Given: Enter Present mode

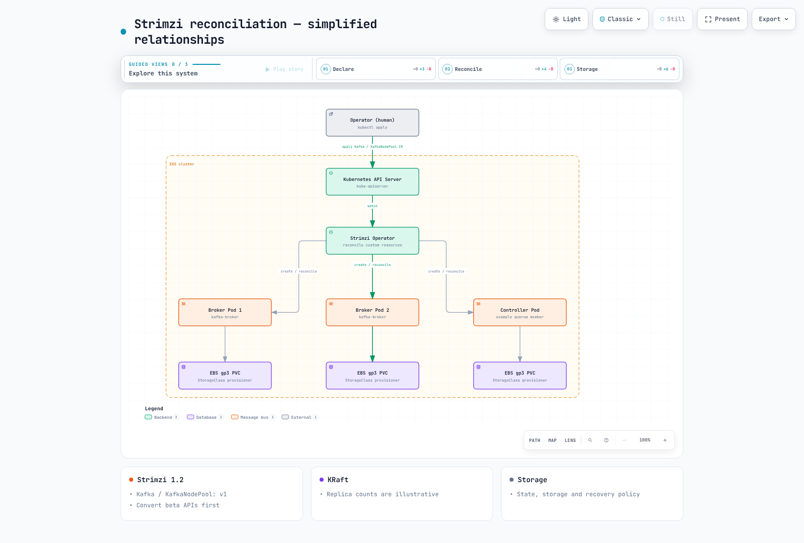Looking at the screenshot, I should (722, 19).
